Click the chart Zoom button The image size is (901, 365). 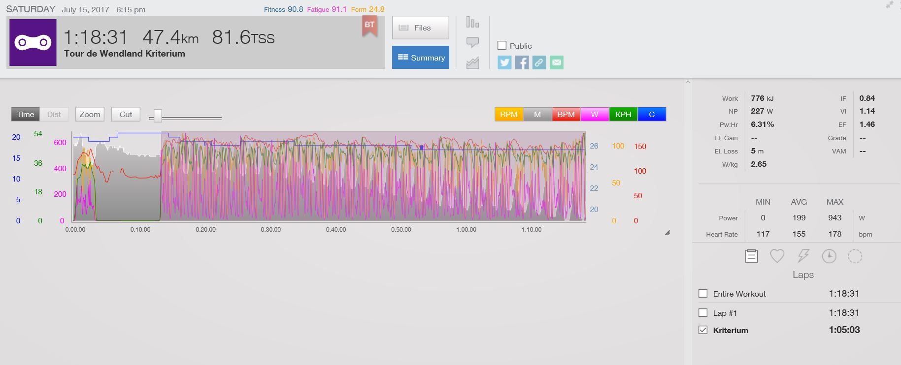pos(90,114)
